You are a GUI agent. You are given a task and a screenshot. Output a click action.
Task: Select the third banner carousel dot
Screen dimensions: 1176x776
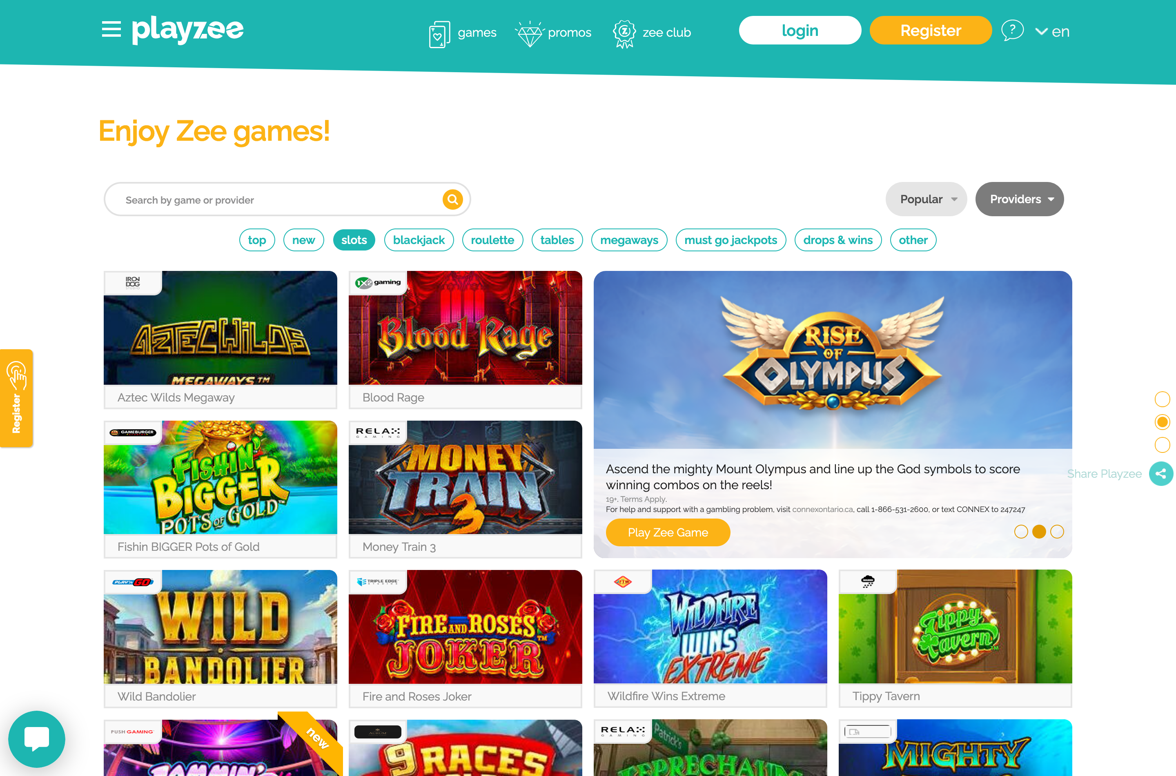(1057, 532)
